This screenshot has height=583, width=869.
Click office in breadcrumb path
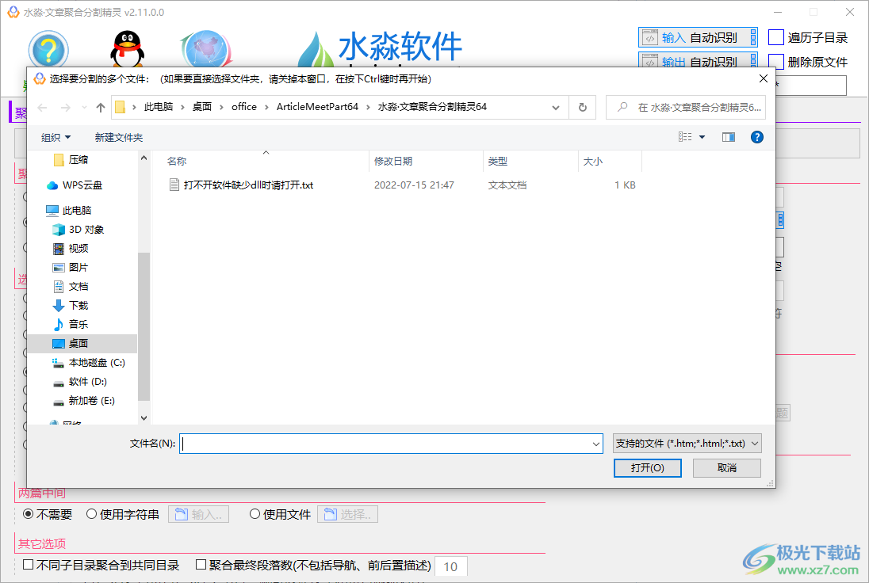tap(244, 107)
